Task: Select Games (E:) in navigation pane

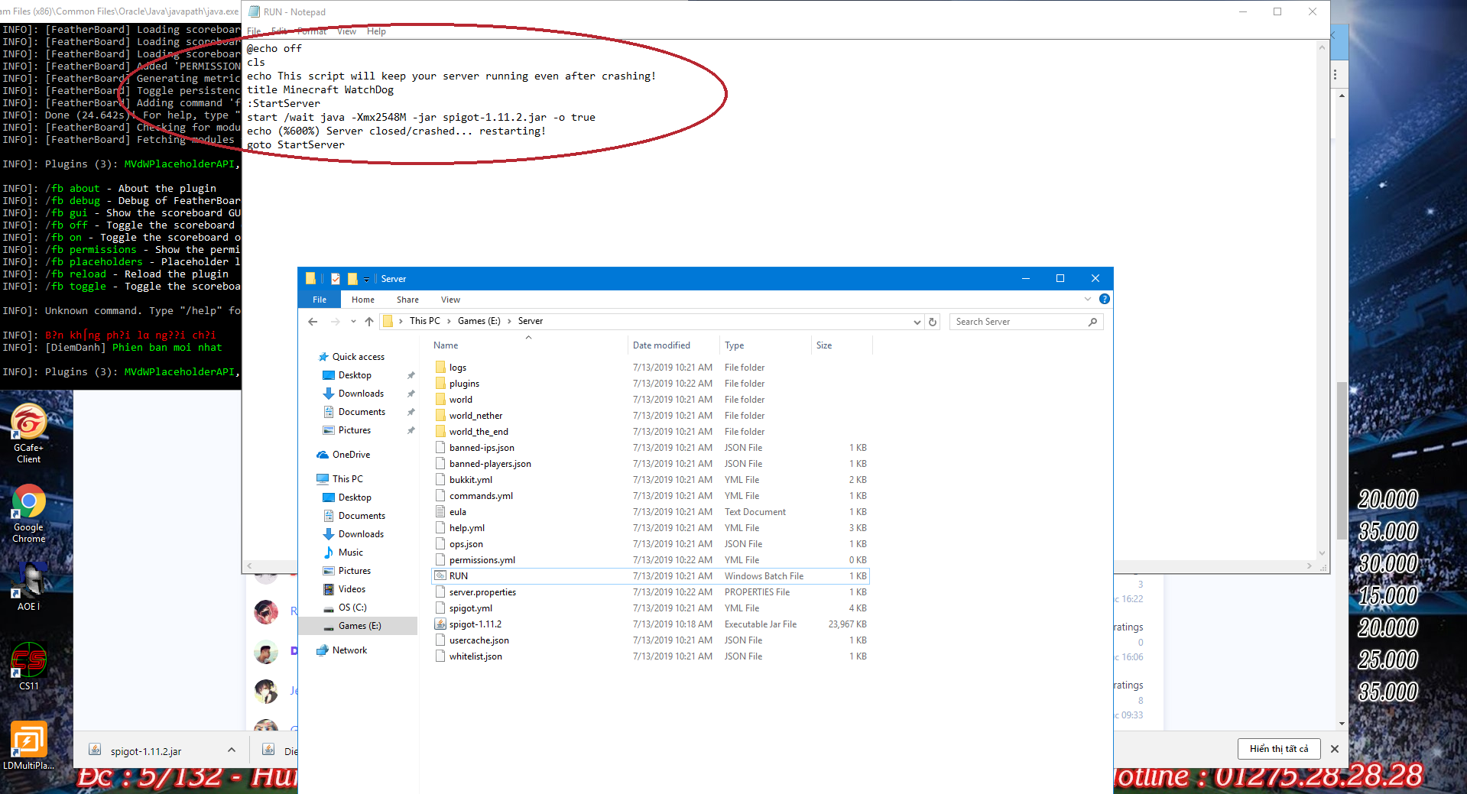Action: [359, 626]
